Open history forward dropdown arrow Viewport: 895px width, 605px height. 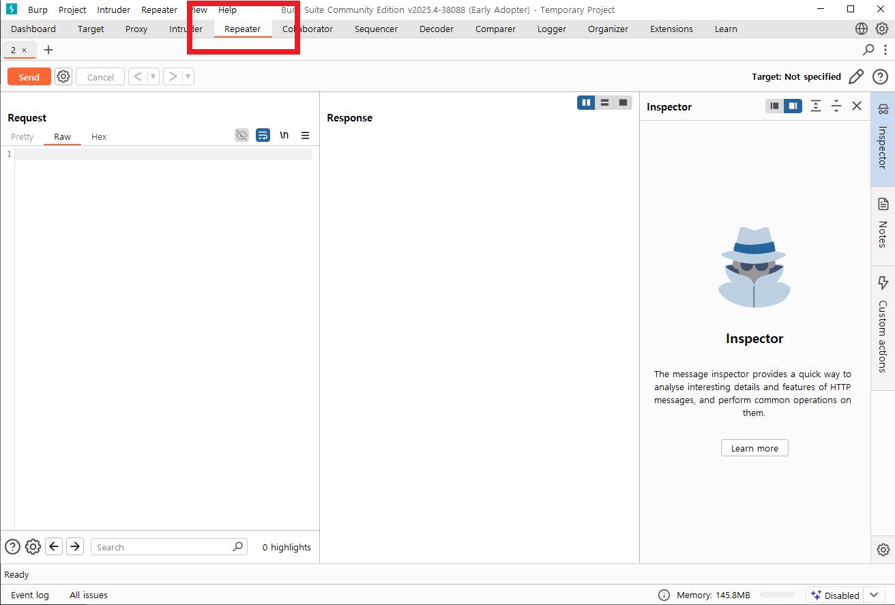point(188,76)
